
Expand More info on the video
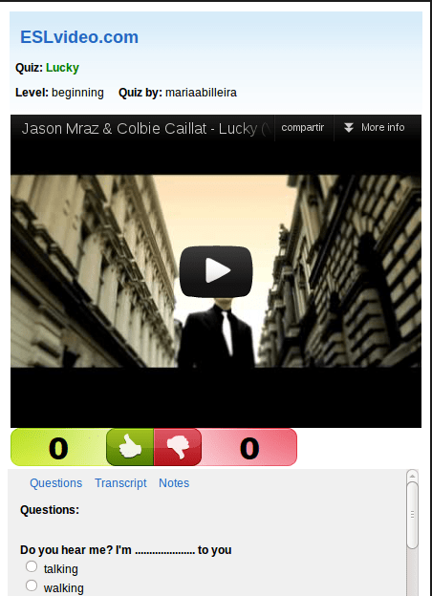(375, 128)
